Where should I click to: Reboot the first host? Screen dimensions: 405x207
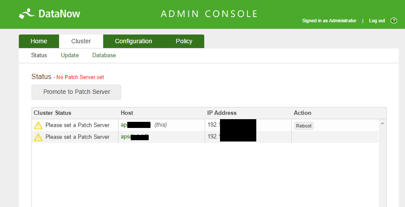pyautogui.click(x=304, y=126)
